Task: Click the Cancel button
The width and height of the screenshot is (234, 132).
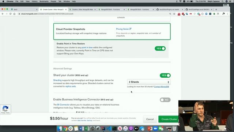Action: coord(150,119)
